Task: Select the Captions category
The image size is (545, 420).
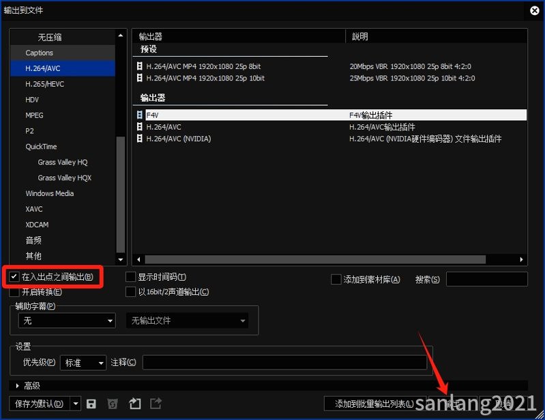Action: 63,53
